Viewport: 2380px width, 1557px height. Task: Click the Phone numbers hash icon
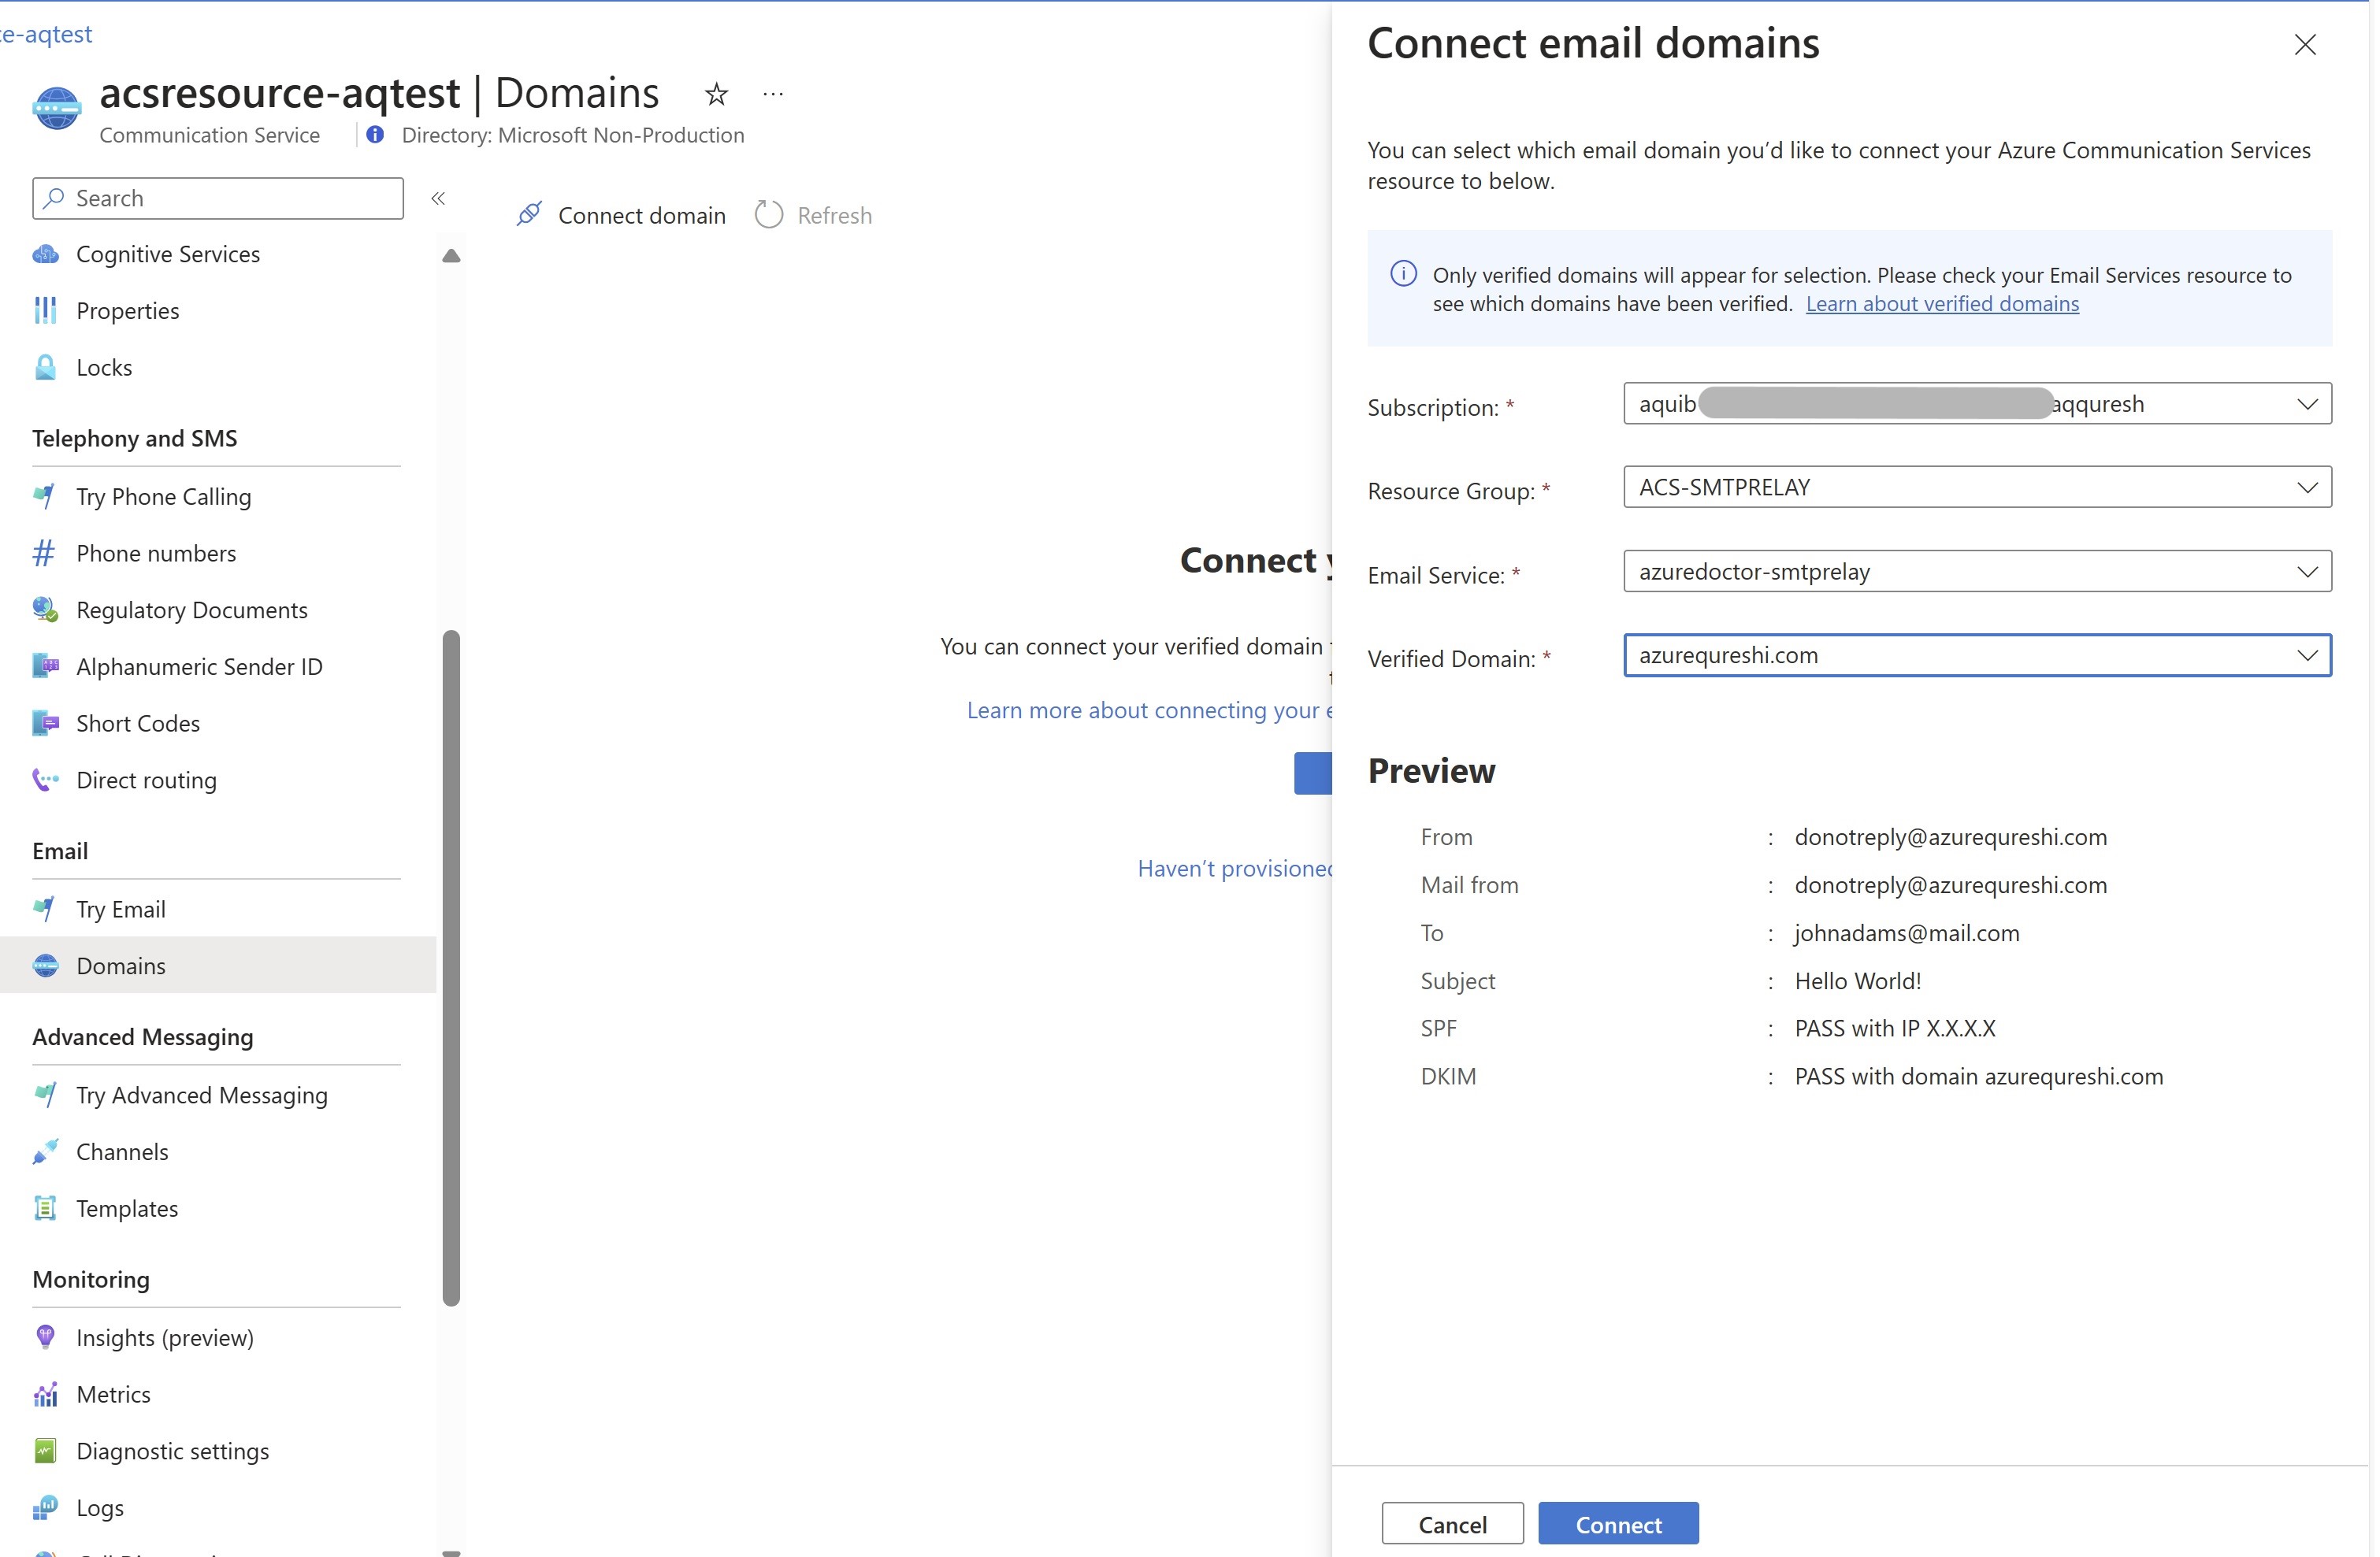pyautogui.click(x=44, y=553)
